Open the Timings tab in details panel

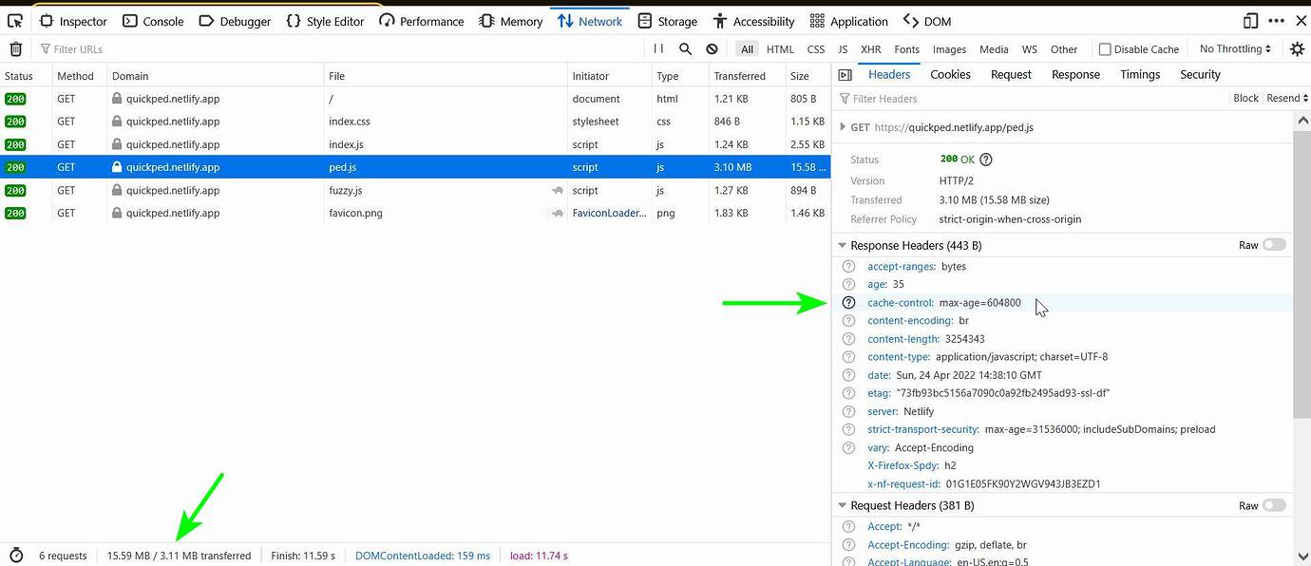pos(1140,74)
